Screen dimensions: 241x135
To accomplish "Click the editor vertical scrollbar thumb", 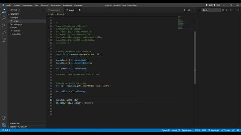I will (195, 57).
